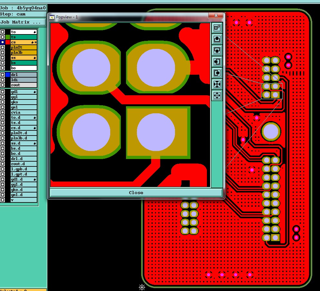The image size is (320, 291).
Task: Click the edit-mark icon on the 'gd1.d' row
Action: pos(35,179)
